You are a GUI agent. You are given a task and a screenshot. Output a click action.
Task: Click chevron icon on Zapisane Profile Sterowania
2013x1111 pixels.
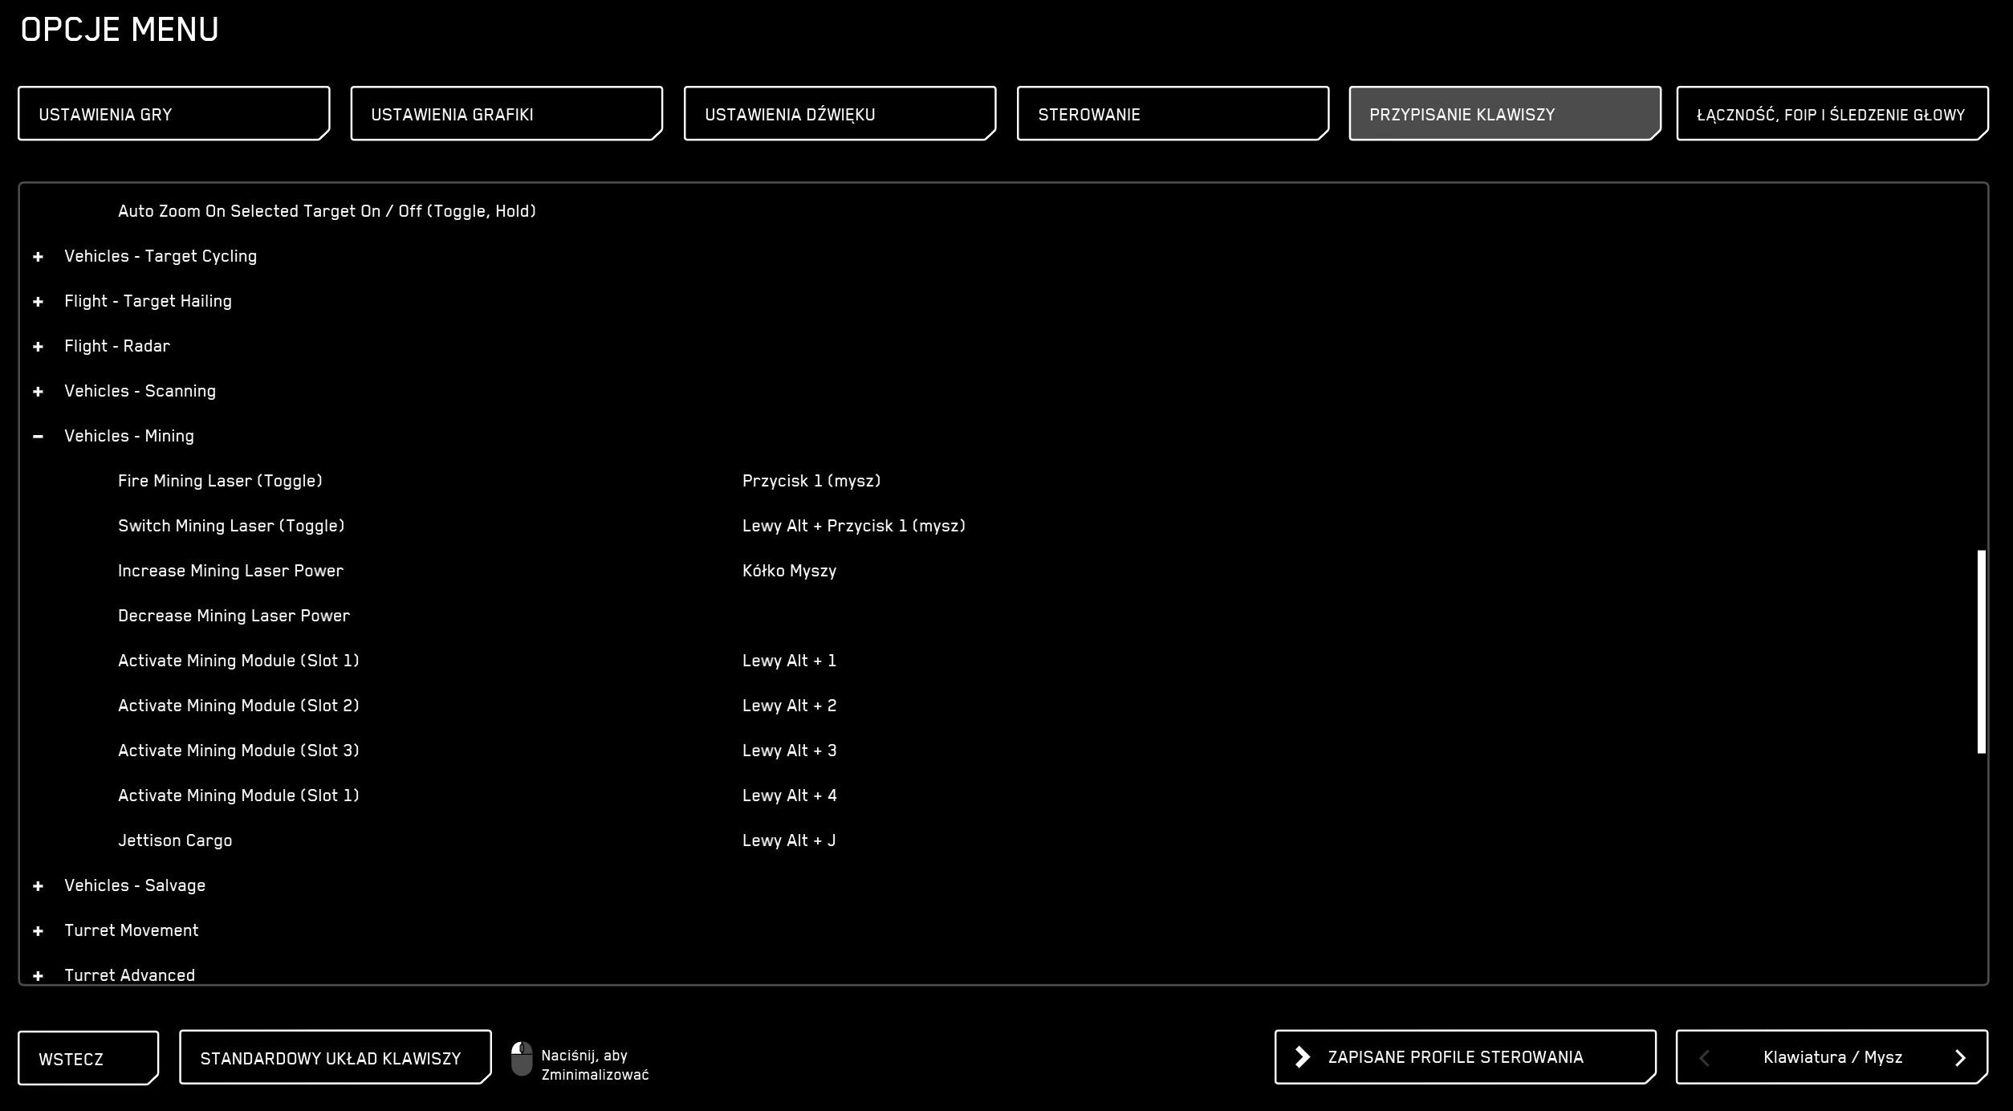click(1303, 1057)
